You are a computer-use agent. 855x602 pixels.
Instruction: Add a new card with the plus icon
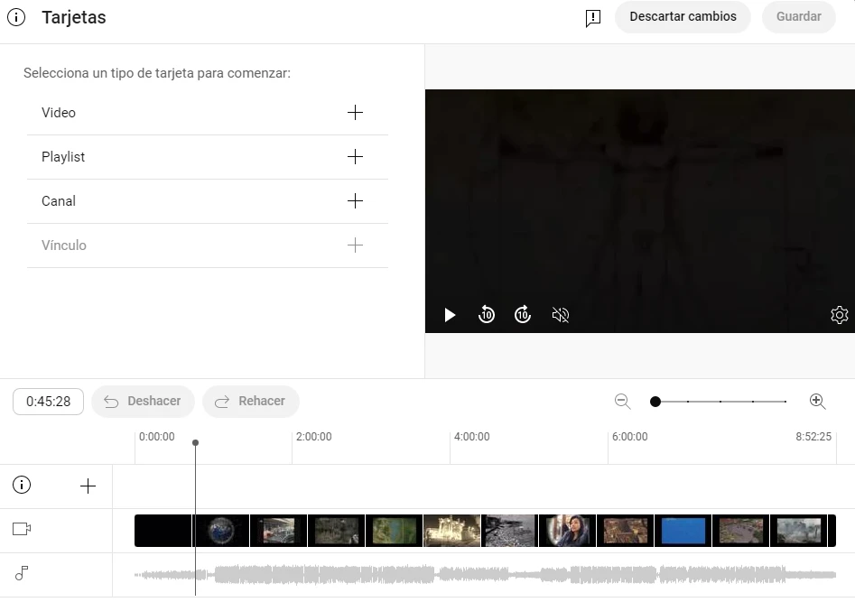(88, 485)
